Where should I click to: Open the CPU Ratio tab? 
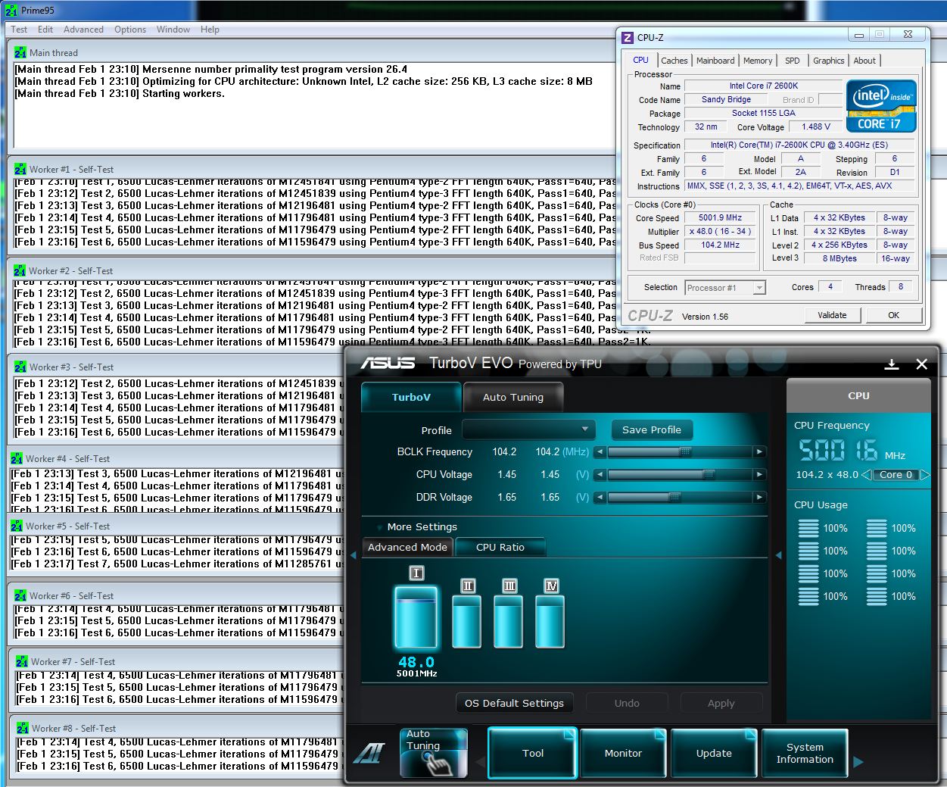[500, 547]
